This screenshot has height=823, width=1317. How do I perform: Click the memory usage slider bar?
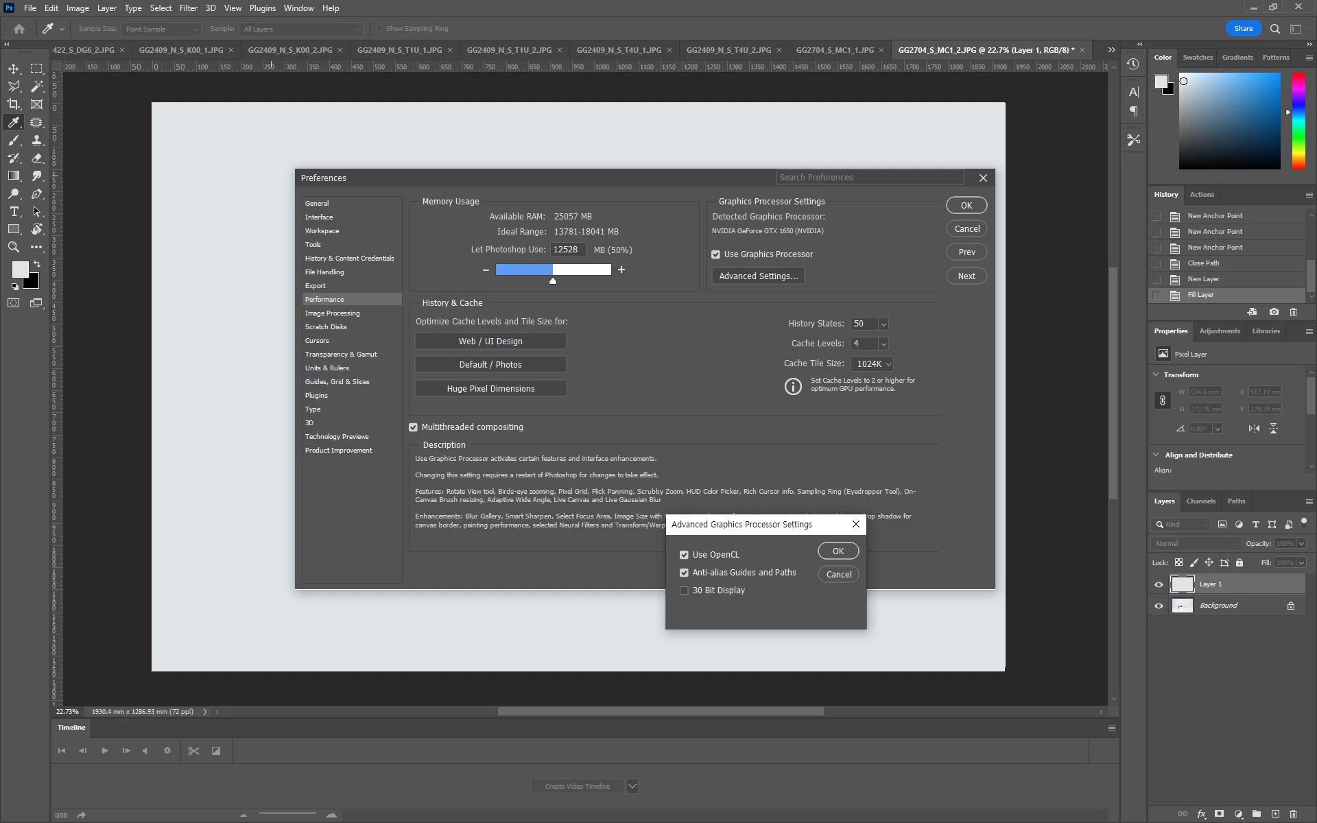pos(553,270)
